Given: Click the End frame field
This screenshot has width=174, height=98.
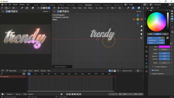Looking at the screenshot, I should coord(138,94).
